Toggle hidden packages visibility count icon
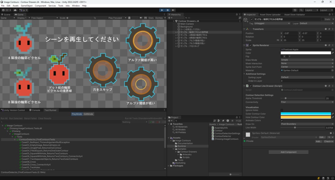This screenshot has height=180, width=335. click(238, 121)
